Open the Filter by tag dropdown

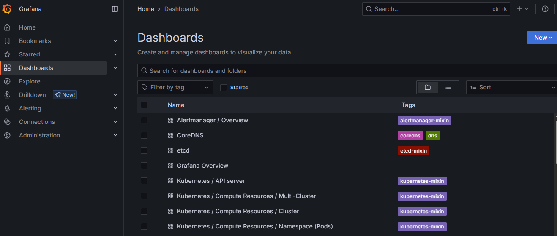coord(175,87)
